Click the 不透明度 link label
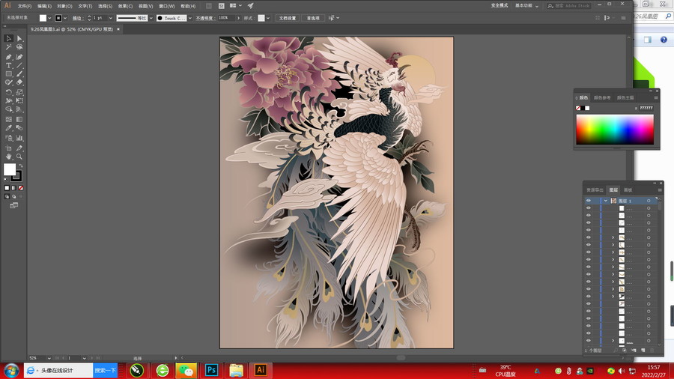The width and height of the screenshot is (674, 379). pos(204,18)
